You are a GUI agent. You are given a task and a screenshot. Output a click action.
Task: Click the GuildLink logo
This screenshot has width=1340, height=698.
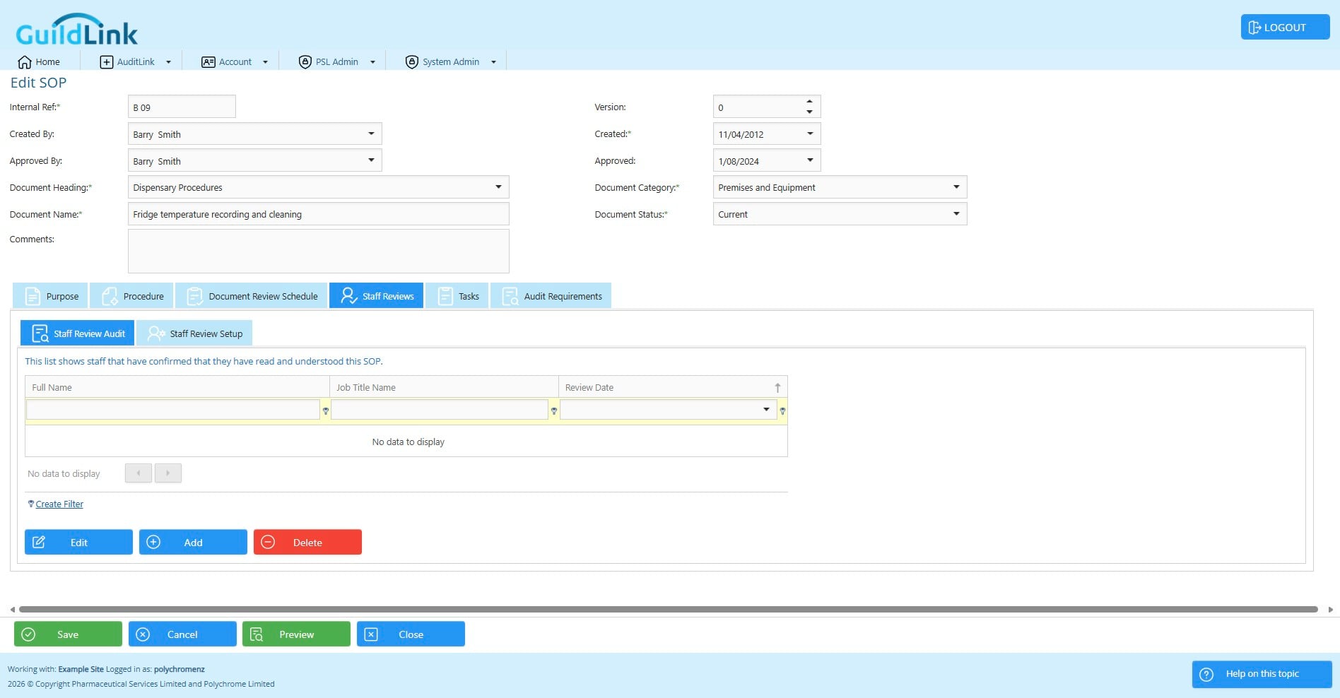pos(76,30)
